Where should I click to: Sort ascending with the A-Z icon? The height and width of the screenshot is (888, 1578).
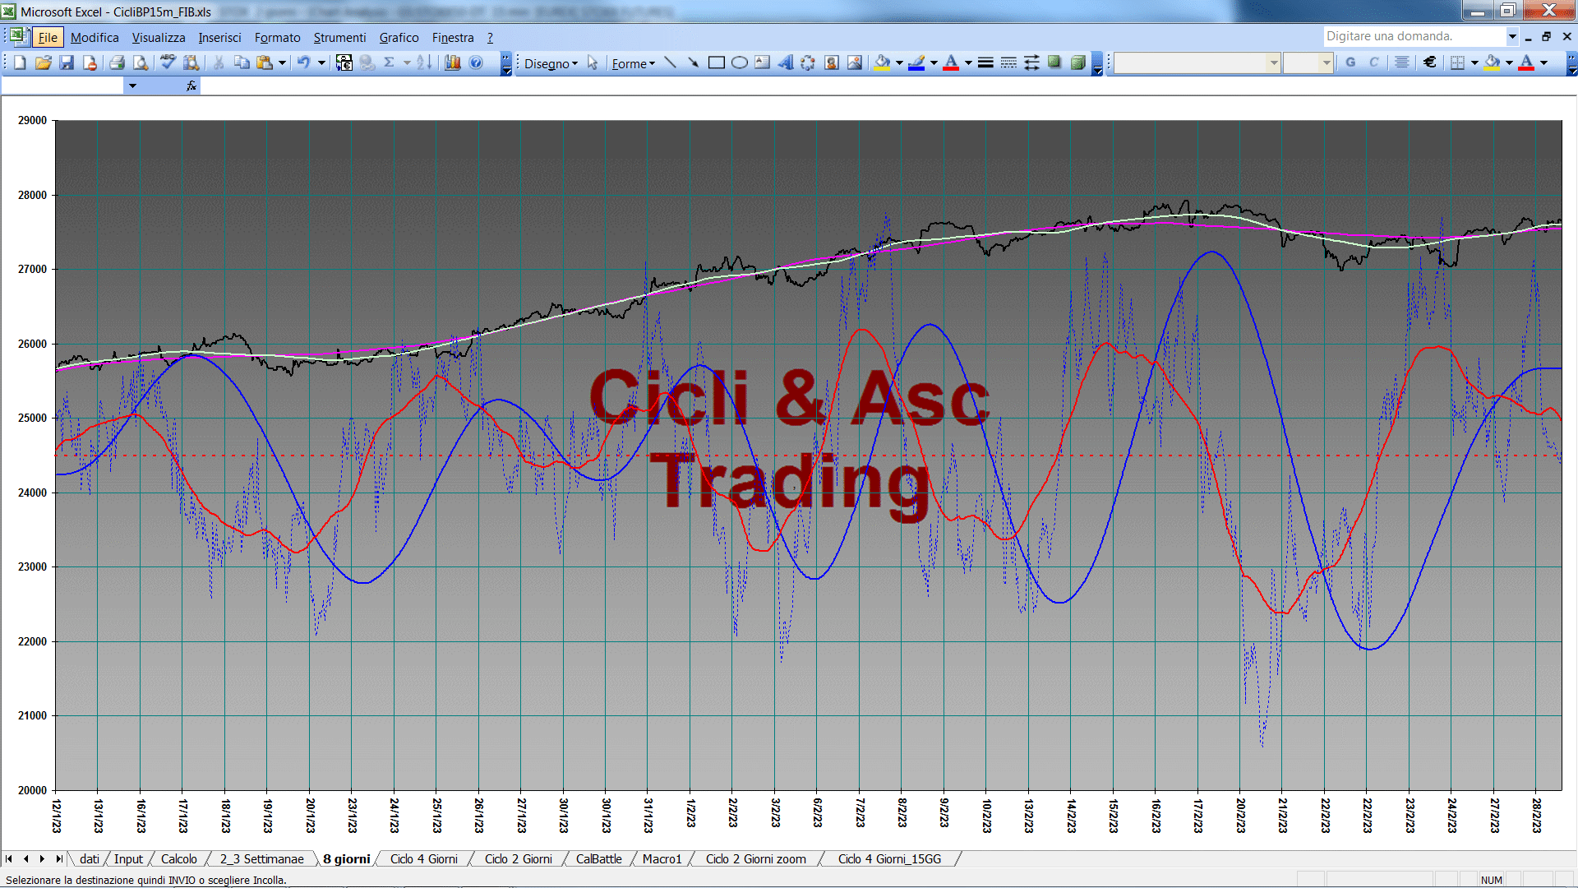[424, 63]
